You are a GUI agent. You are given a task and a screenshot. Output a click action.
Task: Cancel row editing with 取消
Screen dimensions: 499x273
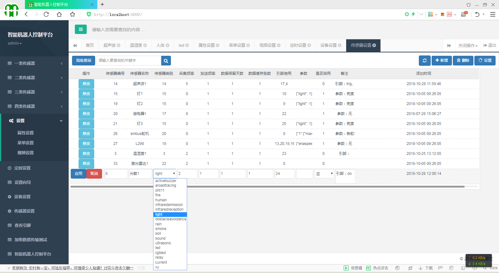point(94,174)
